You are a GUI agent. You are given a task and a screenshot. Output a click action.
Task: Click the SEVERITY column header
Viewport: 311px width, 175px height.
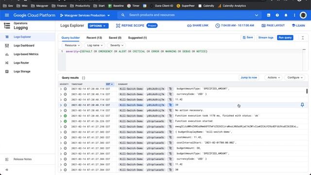click(x=64, y=84)
